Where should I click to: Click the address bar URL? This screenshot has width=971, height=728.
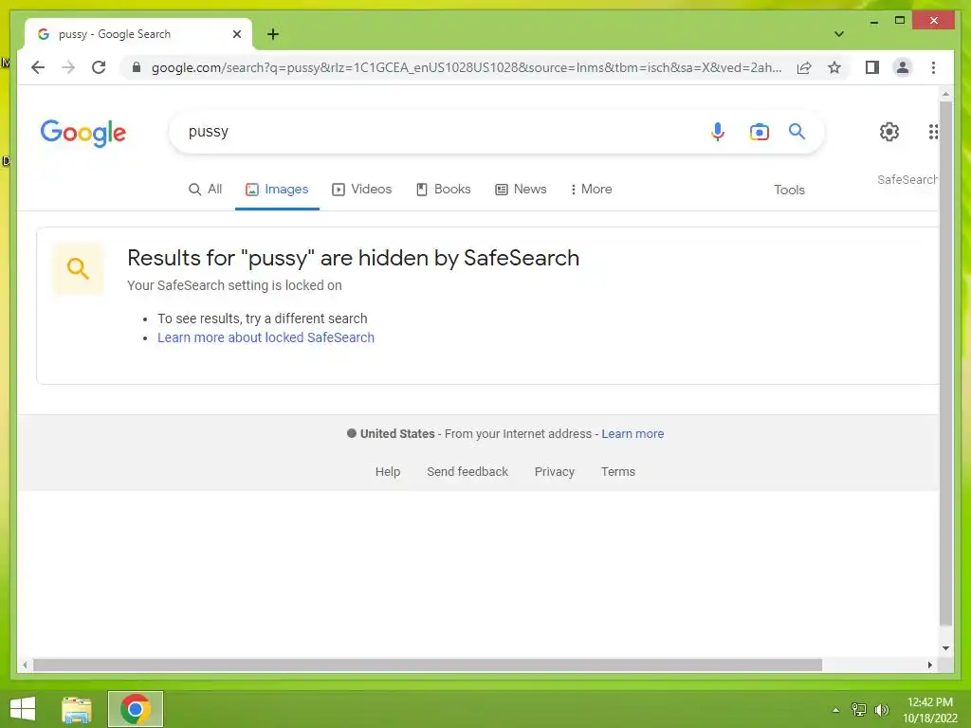(467, 67)
